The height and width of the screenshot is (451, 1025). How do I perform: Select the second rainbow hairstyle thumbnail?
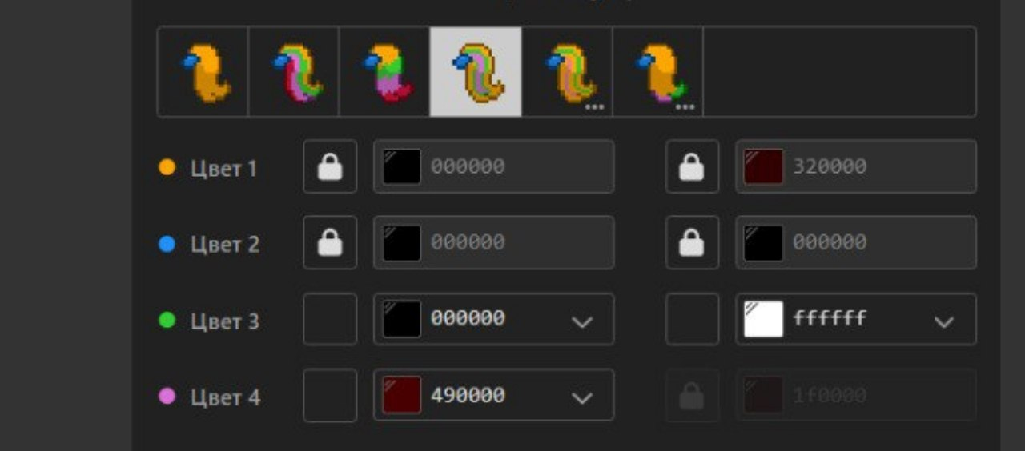tap(294, 72)
